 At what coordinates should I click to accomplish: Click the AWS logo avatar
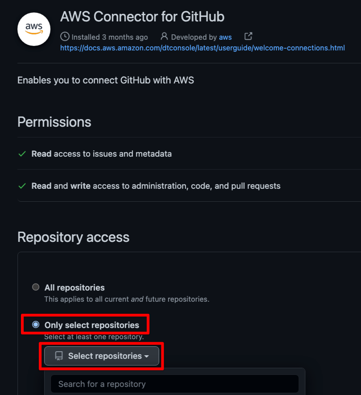(34, 29)
